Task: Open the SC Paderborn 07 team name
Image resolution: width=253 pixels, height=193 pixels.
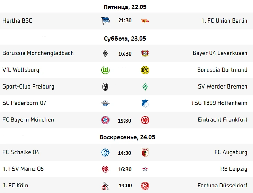Action: click(x=24, y=103)
